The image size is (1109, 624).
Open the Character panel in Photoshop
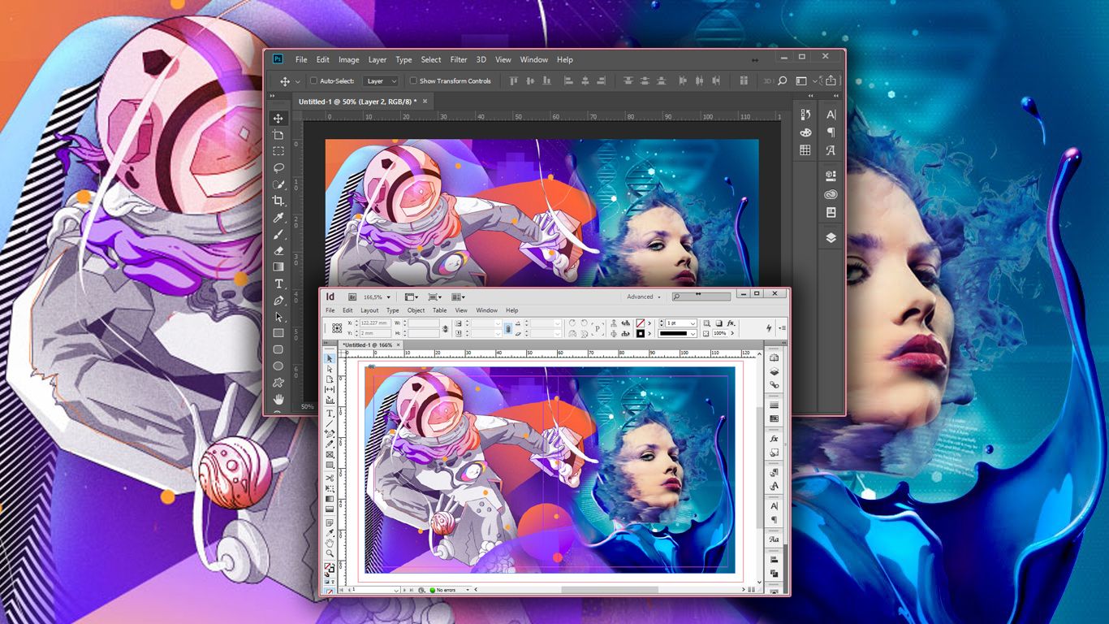[x=831, y=115]
